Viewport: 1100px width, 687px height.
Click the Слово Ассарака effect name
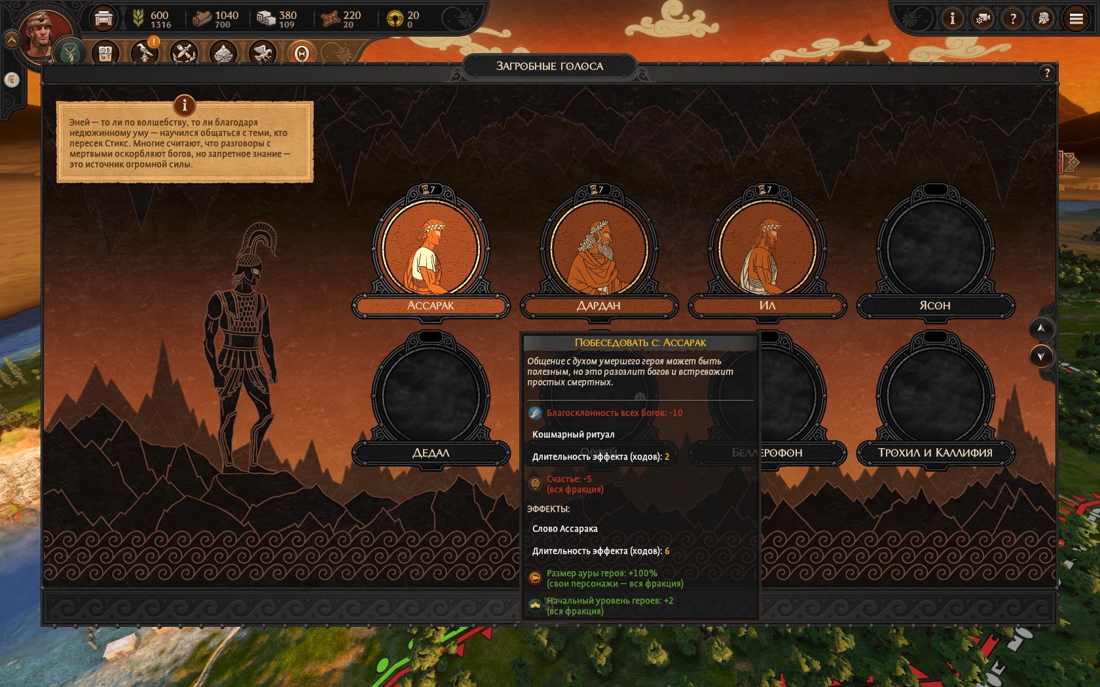(x=565, y=529)
